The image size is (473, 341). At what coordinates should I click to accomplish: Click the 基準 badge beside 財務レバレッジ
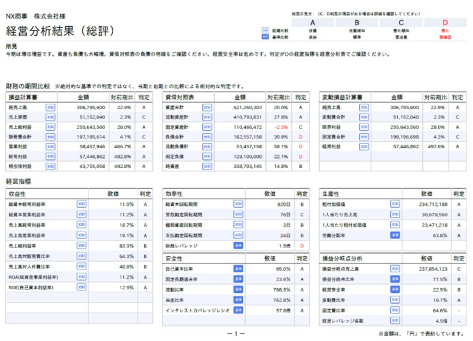pyautogui.click(x=238, y=245)
